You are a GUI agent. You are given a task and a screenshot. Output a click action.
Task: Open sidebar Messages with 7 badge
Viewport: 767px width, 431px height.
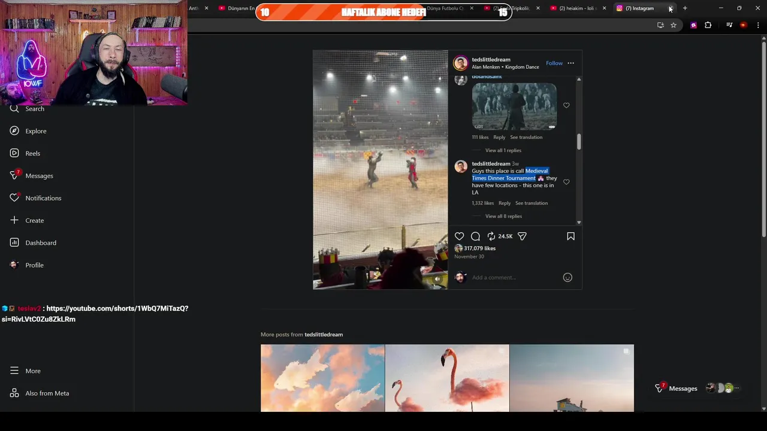click(32, 175)
